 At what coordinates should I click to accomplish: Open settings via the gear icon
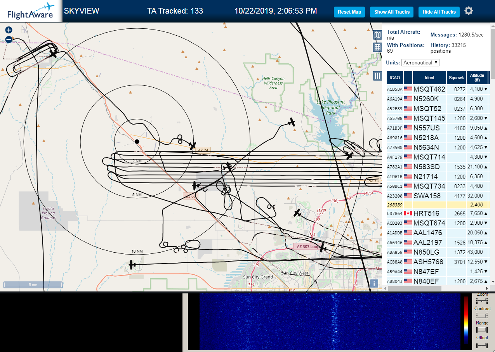click(x=469, y=11)
